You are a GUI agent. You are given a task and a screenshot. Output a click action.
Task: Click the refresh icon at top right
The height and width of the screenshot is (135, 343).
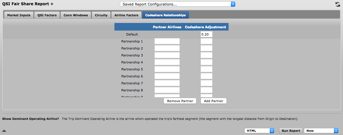pyautogui.click(x=338, y=4)
